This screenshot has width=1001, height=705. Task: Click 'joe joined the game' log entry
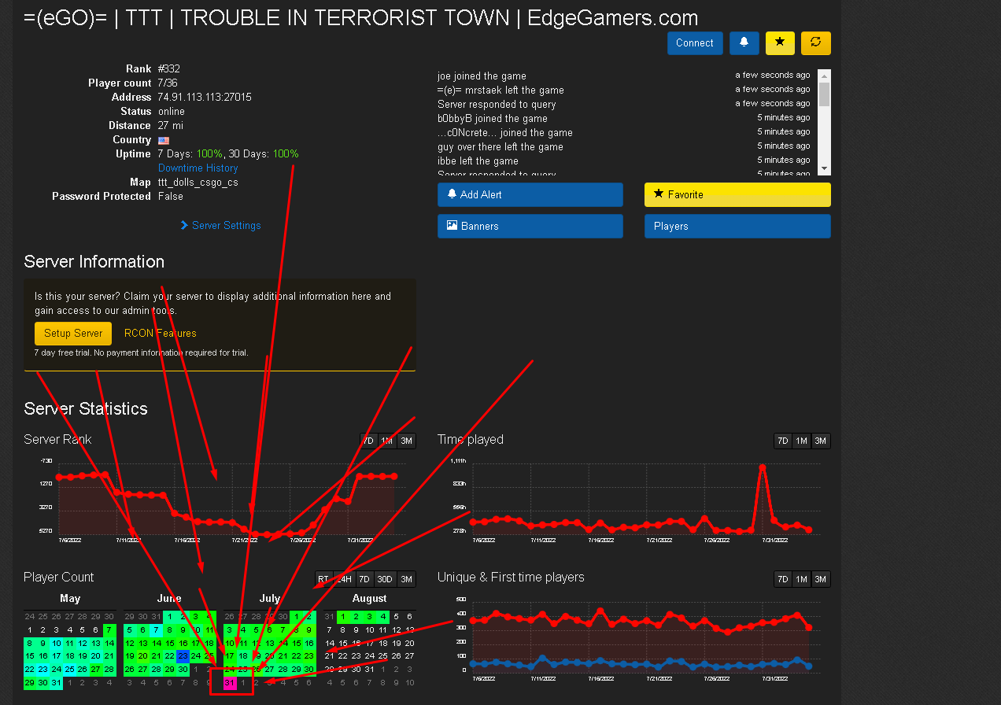pyautogui.click(x=482, y=76)
